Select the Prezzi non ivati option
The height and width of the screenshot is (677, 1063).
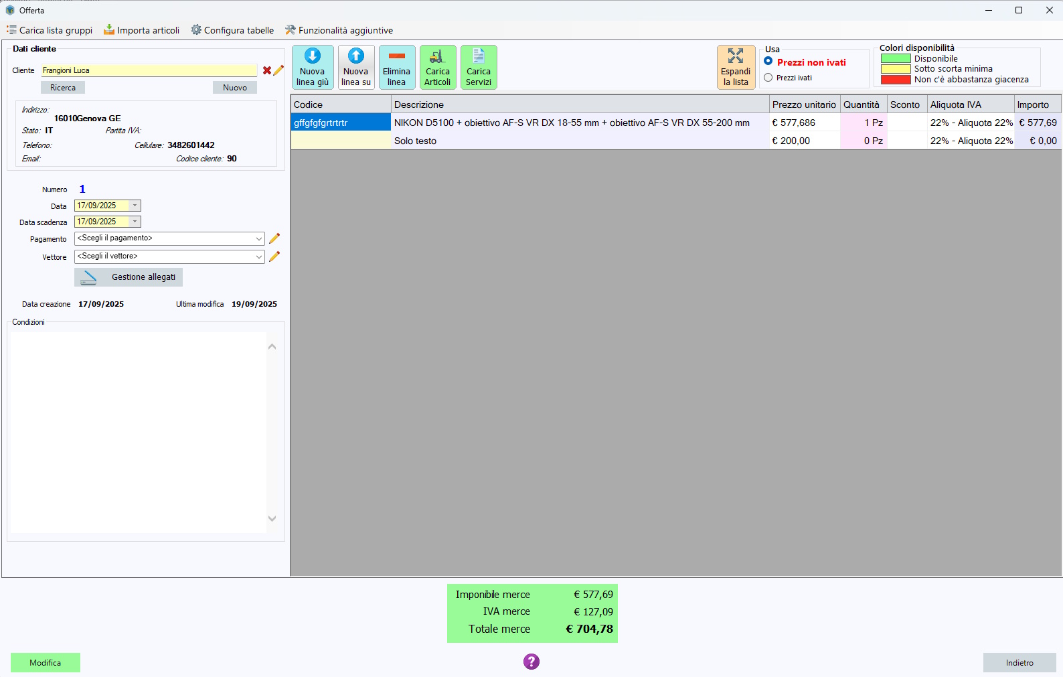[x=768, y=62]
